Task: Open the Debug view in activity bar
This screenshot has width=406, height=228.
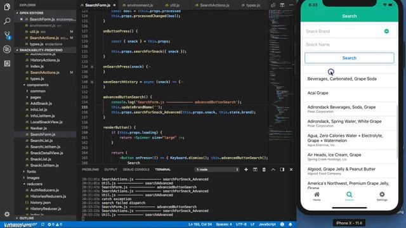Action: 7,49
